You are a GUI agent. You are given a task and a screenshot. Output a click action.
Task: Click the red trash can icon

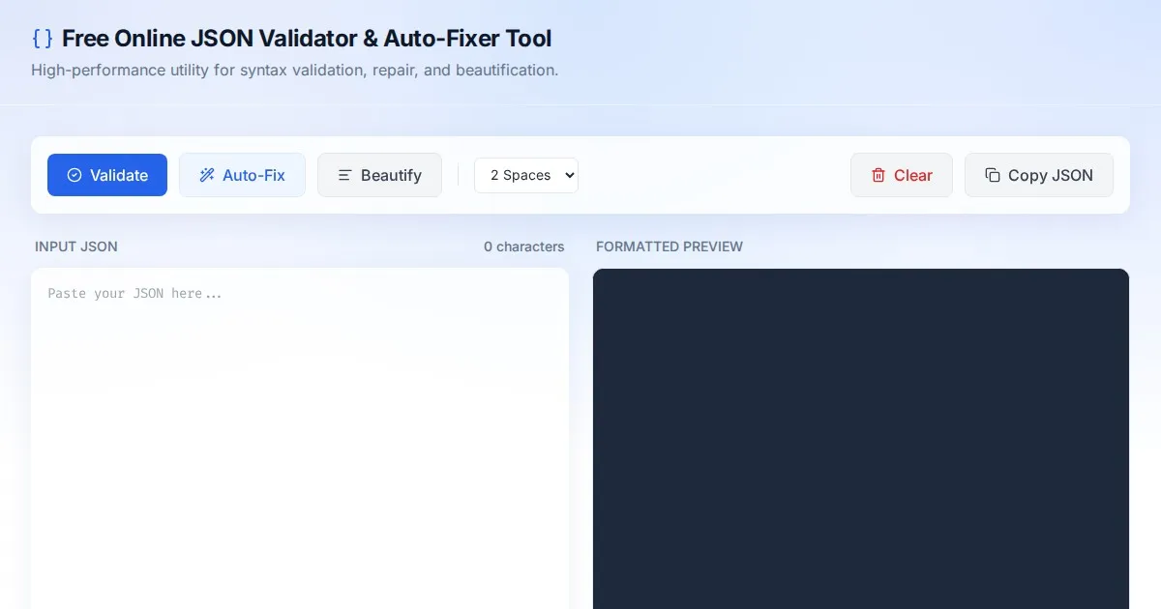[878, 175]
